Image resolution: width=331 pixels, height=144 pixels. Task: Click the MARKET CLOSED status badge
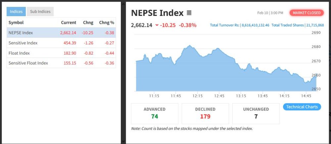pyautogui.click(x=307, y=13)
